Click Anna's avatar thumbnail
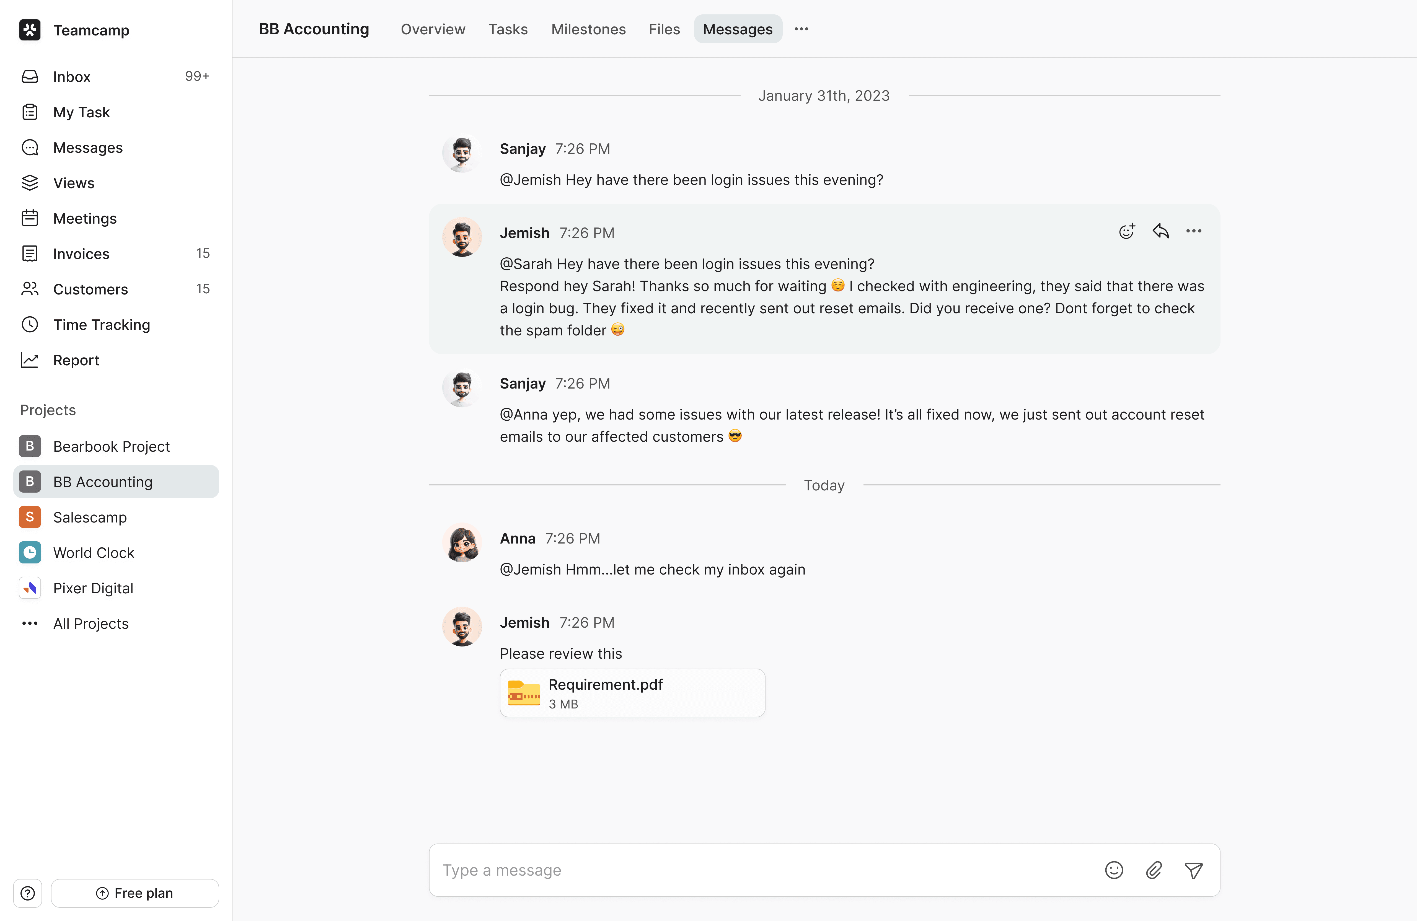This screenshot has height=921, width=1417. (461, 543)
